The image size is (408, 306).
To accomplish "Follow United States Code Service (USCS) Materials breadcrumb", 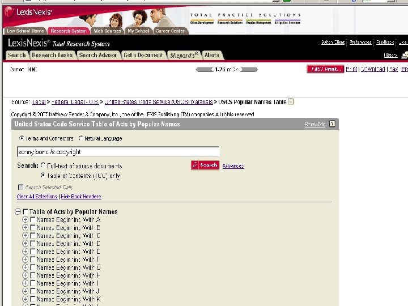I will 159,102.
